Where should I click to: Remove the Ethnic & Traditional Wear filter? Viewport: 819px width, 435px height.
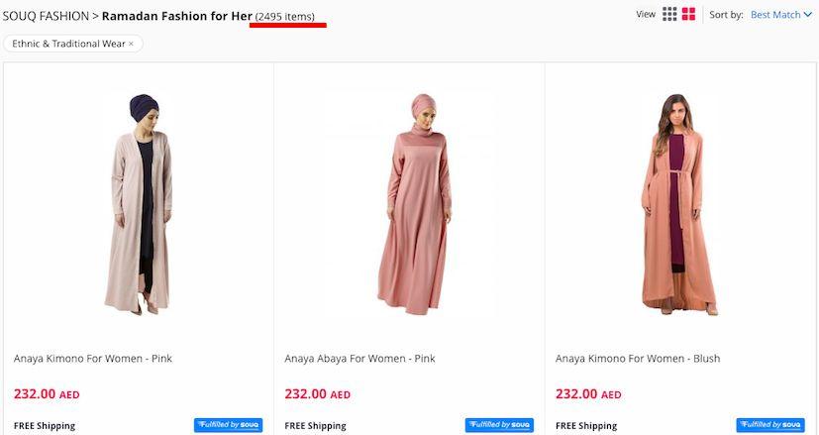[131, 44]
